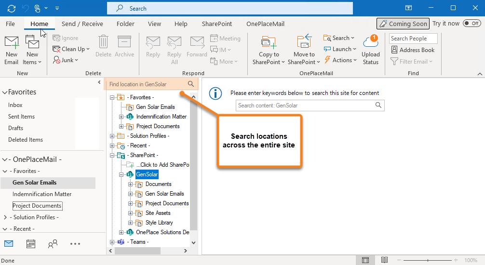Open OnePlaceMail Search dropdown in ribbon
This screenshot has width=485, height=265.
(339, 38)
